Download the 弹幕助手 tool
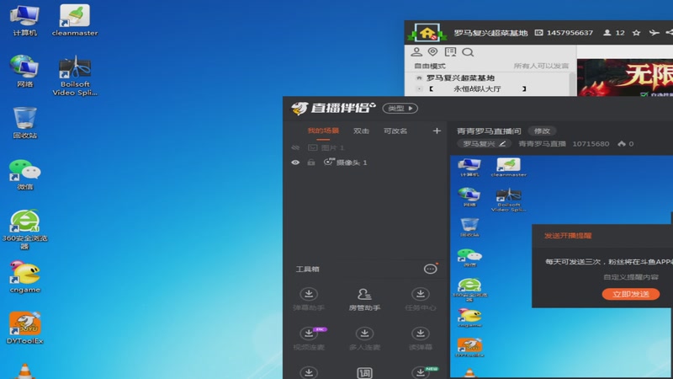 309,299
